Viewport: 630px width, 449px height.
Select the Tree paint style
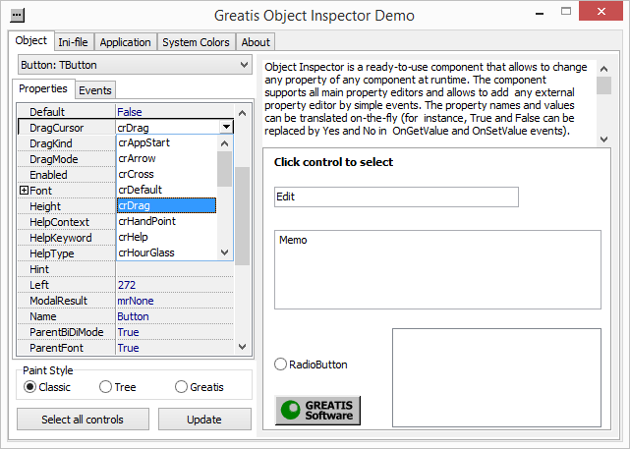[x=106, y=387]
